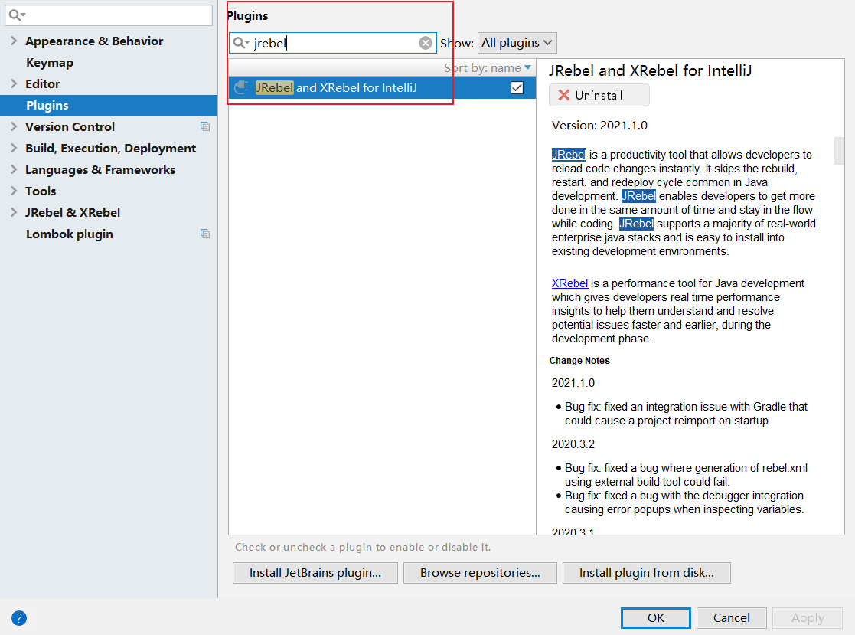Image resolution: width=855 pixels, height=635 pixels.
Task: Click the Version: 2021.1.0 text
Action: coord(599,126)
